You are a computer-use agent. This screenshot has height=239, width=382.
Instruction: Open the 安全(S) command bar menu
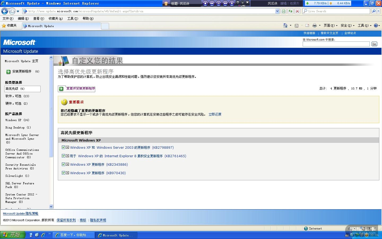click(348, 25)
